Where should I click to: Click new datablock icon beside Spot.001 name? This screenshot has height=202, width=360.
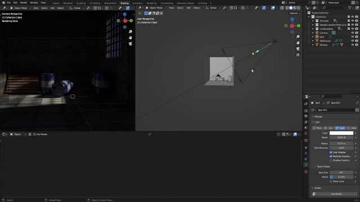(357, 110)
